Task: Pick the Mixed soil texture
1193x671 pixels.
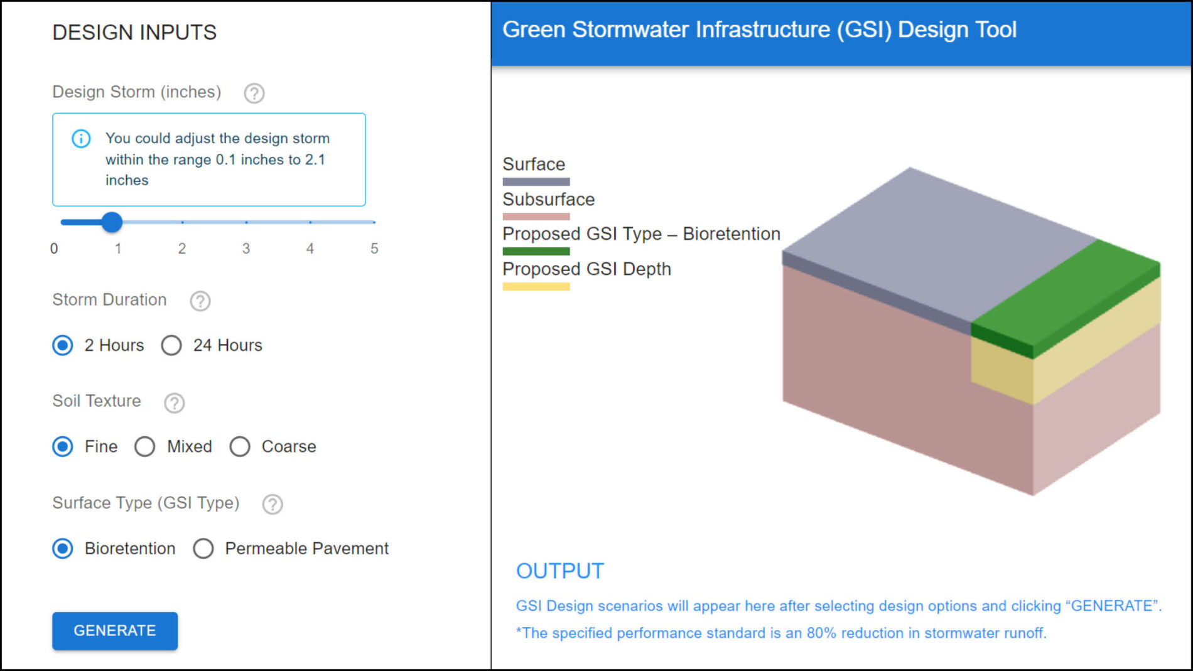Action: coord(145,447)
